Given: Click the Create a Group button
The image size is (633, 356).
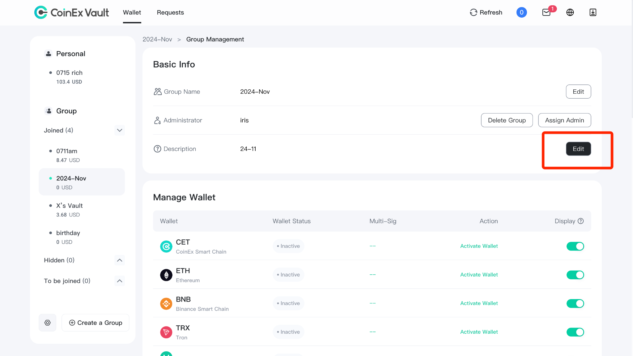Looking at the screenshot, I should (96, 323).
